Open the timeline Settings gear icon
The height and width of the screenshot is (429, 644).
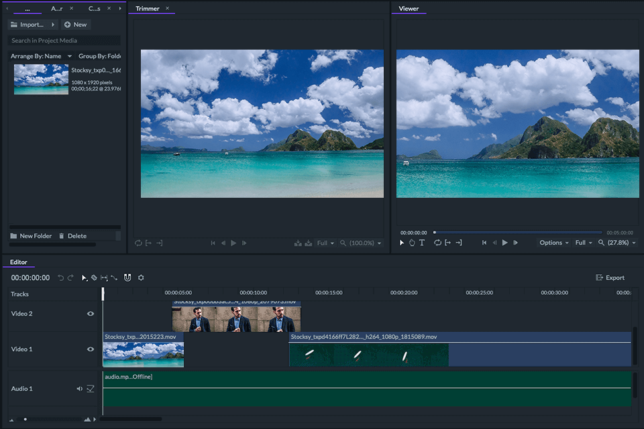point(142,278)
